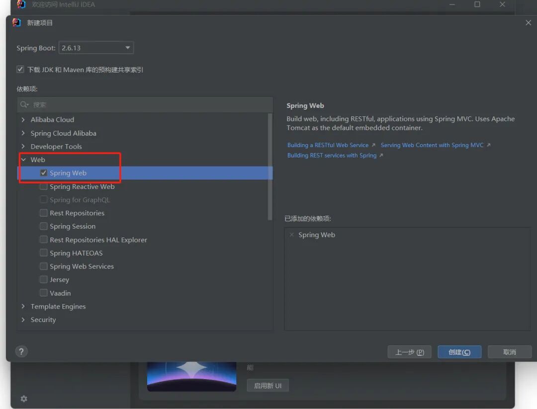
Task: Click the disabled Spring for GraphQL checkbox
Action: pyautogui.click(x=43, y=200)
